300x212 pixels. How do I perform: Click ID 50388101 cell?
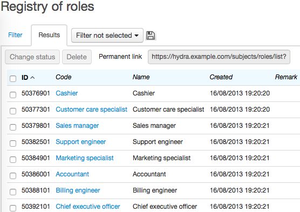[x=36, y=190]
